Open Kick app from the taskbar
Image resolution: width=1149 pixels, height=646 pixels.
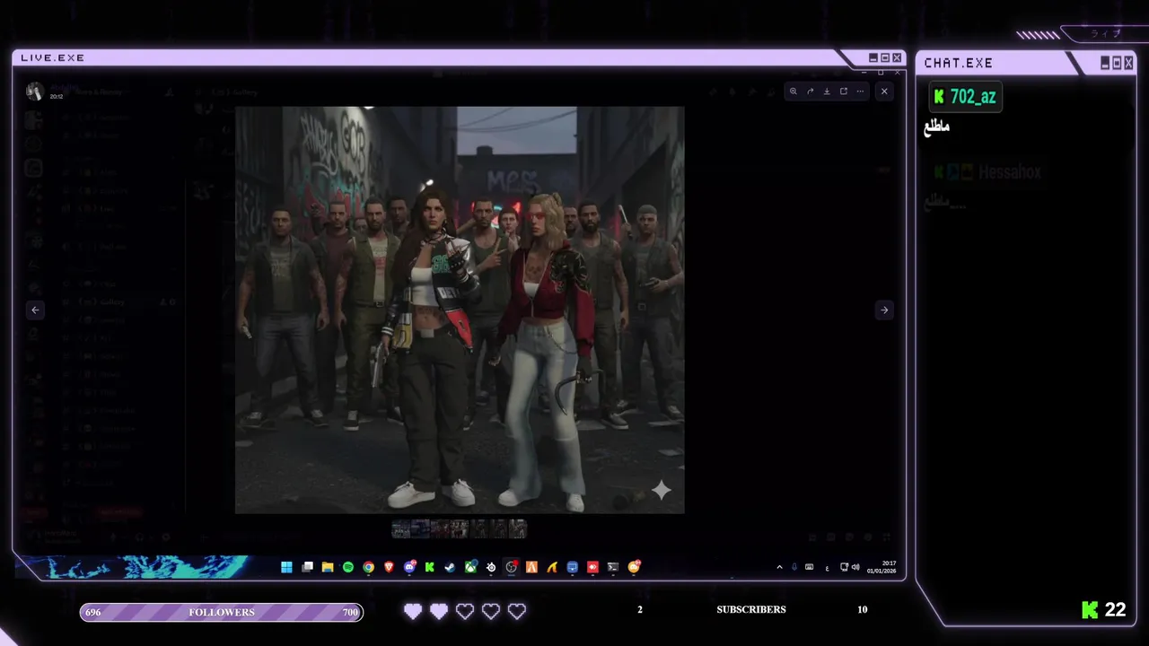pyautogui.click(x=430, y=567)
